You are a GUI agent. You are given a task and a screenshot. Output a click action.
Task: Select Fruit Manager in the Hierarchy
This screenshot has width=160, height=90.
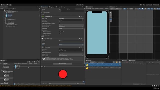[11, 23]
